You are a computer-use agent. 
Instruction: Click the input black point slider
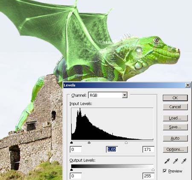(x=72, y=142)
